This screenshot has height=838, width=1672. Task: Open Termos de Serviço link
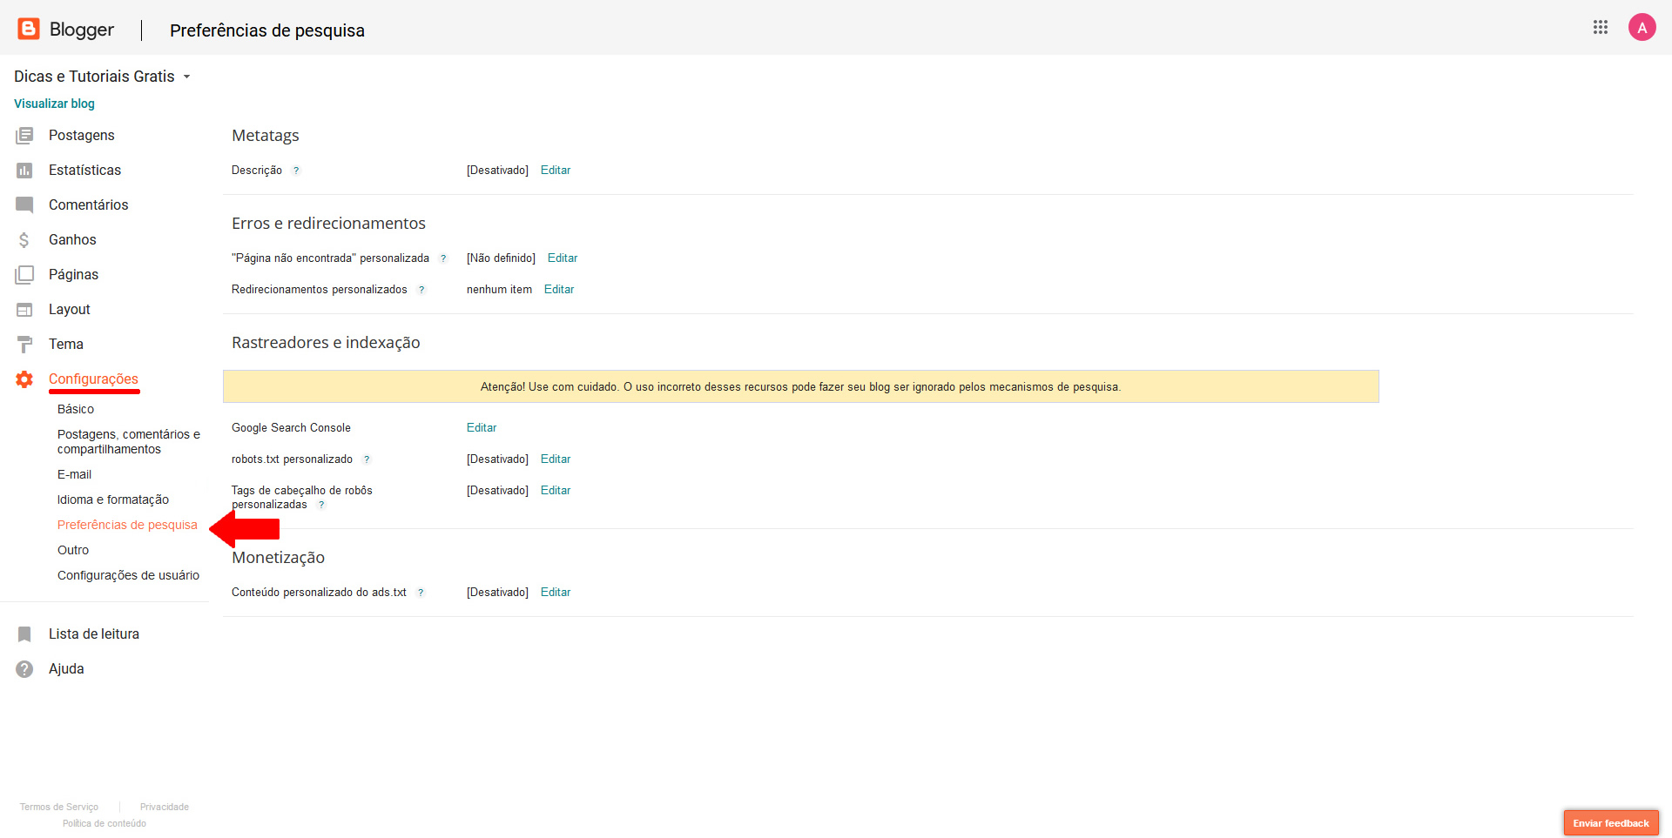pos(59,808)
